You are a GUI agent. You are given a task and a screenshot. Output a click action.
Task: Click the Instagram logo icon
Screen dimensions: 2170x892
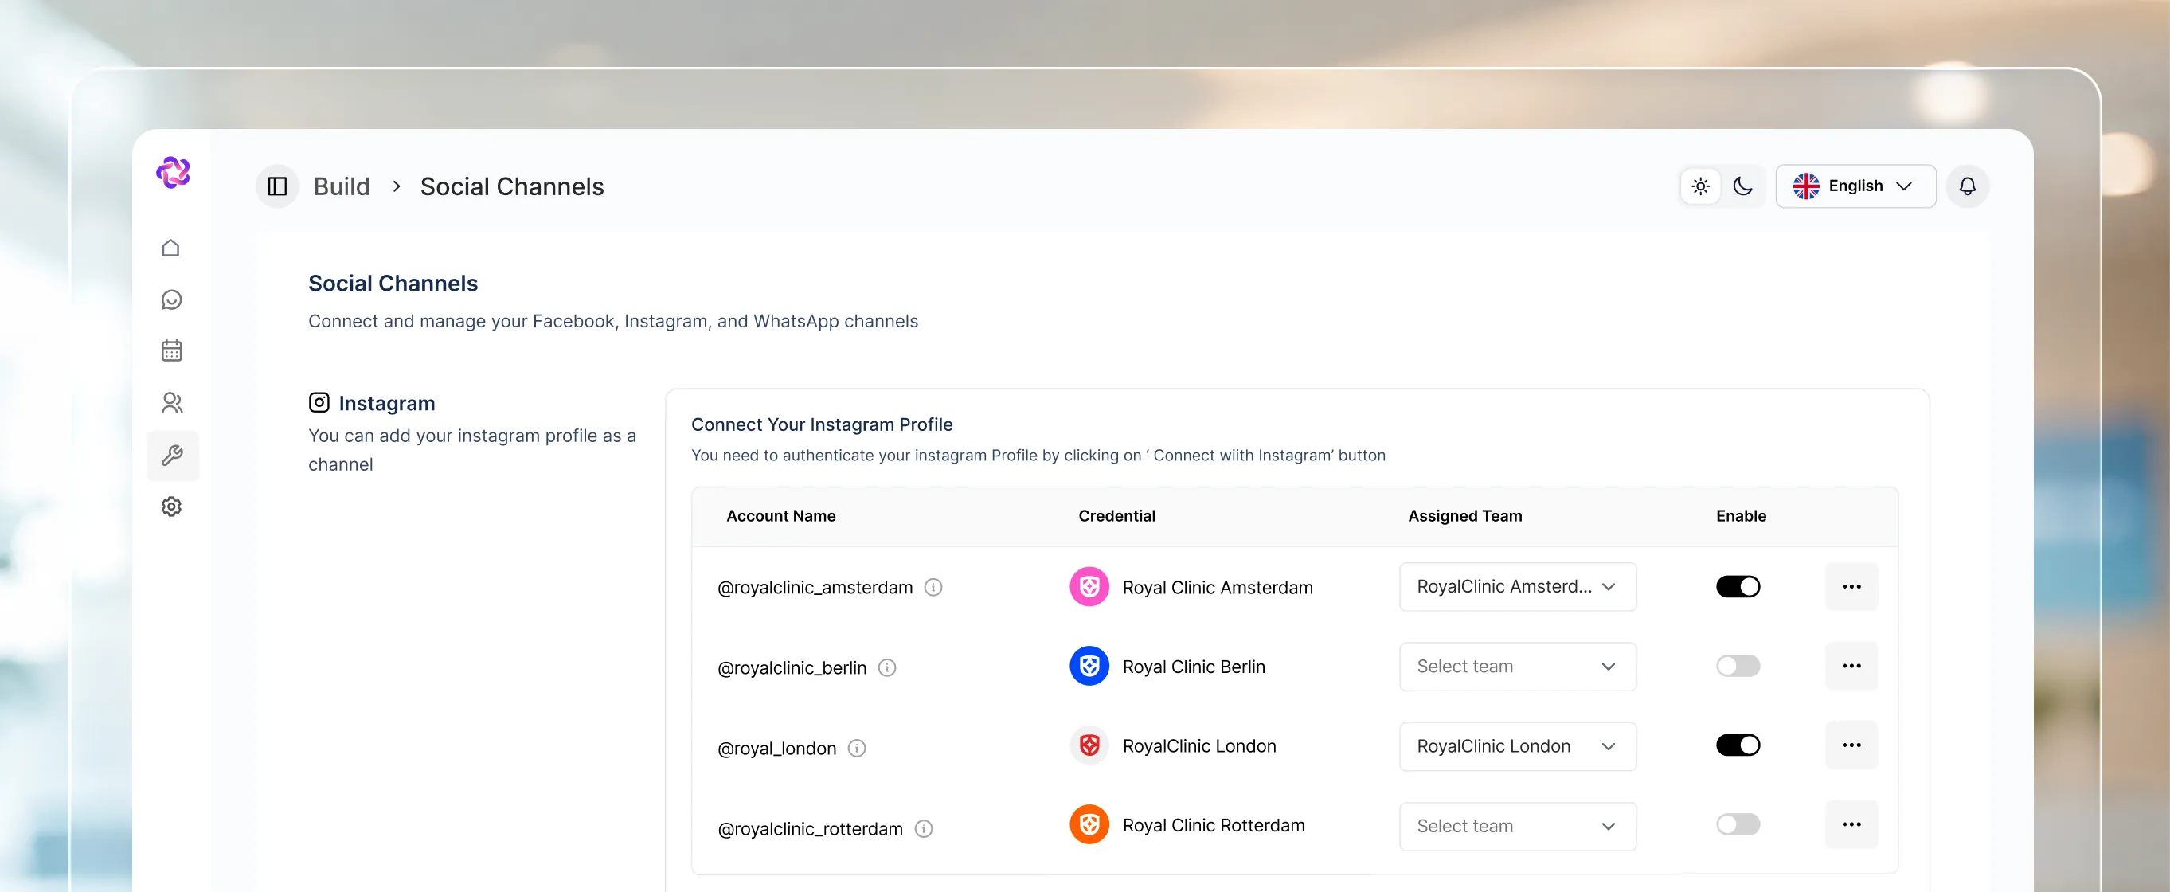[319, 403]
